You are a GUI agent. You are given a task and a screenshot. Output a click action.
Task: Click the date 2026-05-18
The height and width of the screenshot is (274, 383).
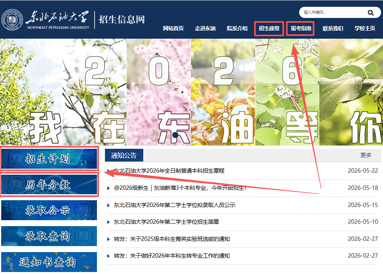(363, 188)
